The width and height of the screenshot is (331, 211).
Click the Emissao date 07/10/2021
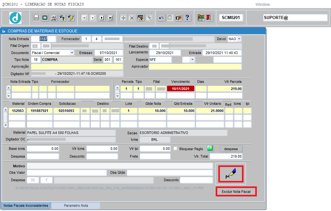point(108,53)
